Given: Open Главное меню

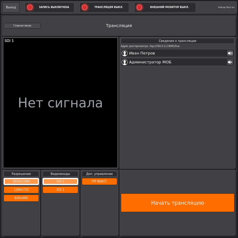Looking at the screenshot, I should [22, 26].
